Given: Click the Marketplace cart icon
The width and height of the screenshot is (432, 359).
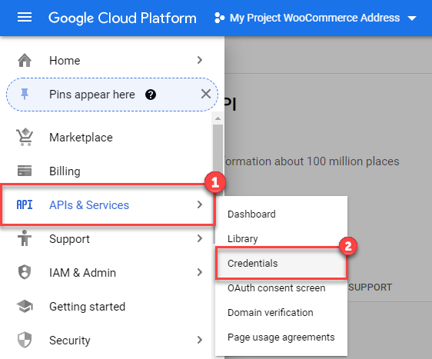Looking at the screenshot, I should pos(25,137).
